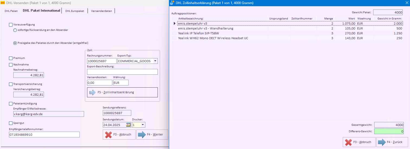Click the blue arrow icon on F5 Zollinhaltserklärung
This screenshot has height=149, width=410.
93,92
